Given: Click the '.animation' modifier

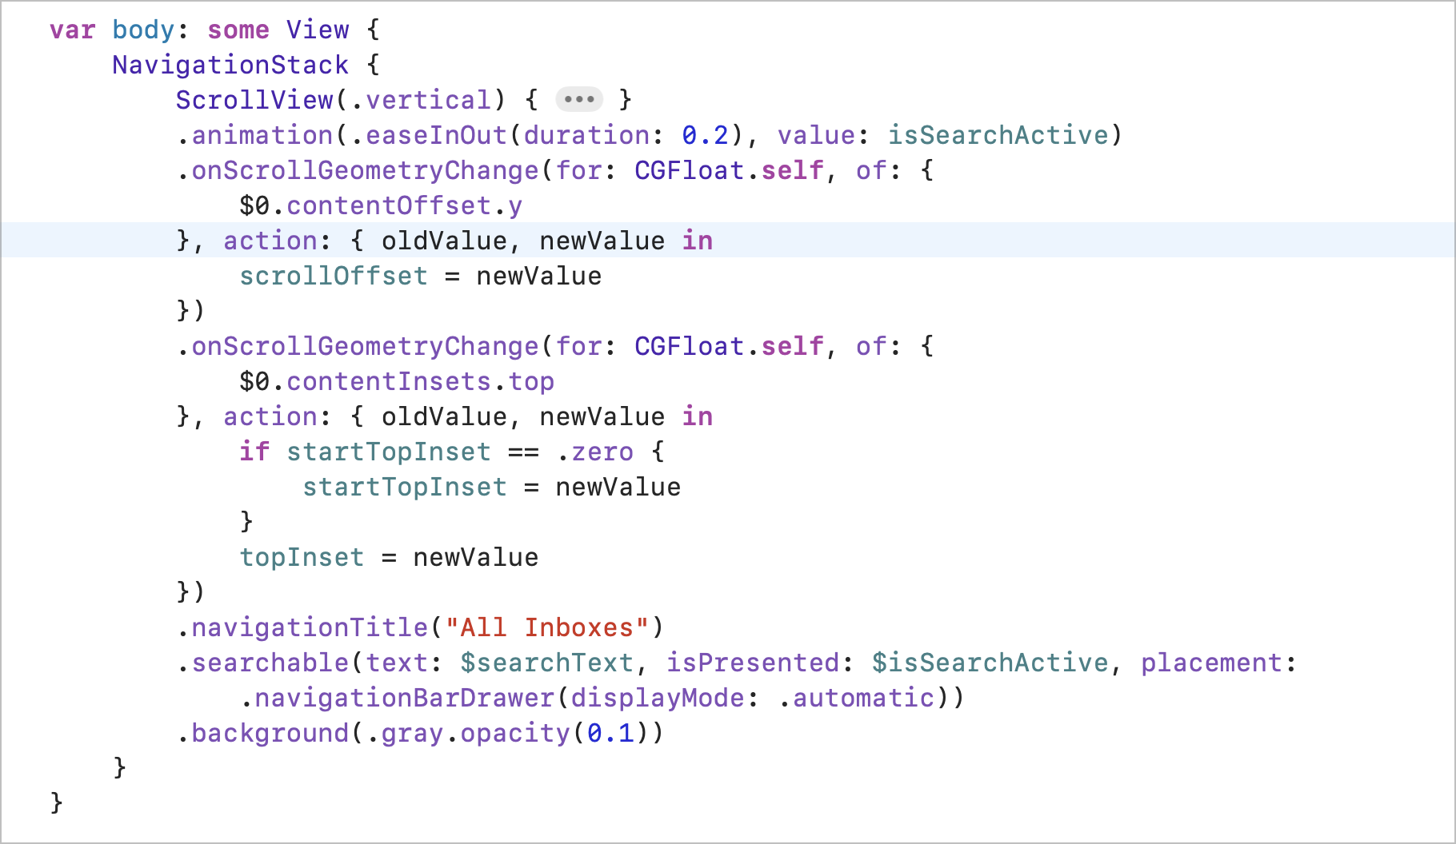Looking at the screenshot, I should pos(254,135).
